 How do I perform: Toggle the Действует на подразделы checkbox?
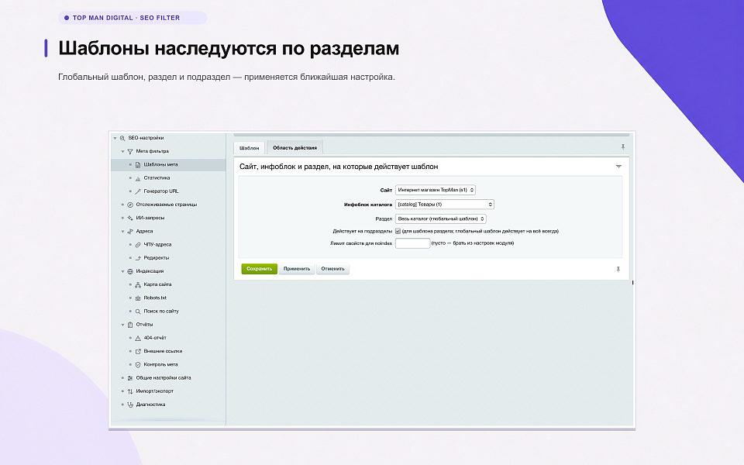click(x=398, y=231)
